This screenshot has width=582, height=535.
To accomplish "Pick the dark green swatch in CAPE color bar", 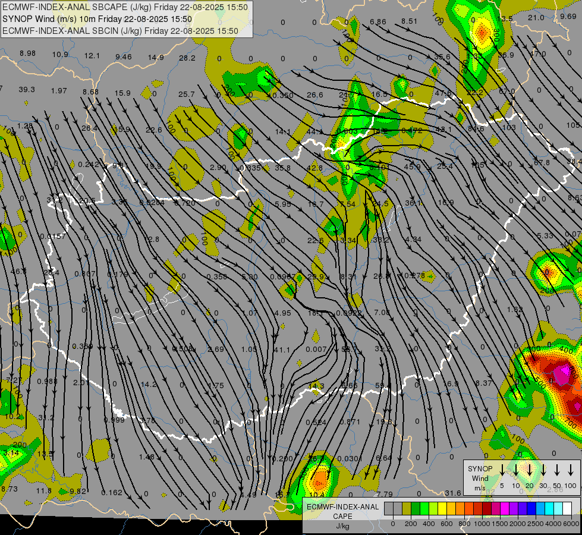I will (416, 508).
